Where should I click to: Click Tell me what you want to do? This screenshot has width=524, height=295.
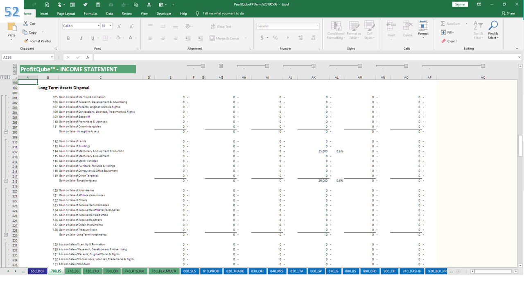click(223, 14)
